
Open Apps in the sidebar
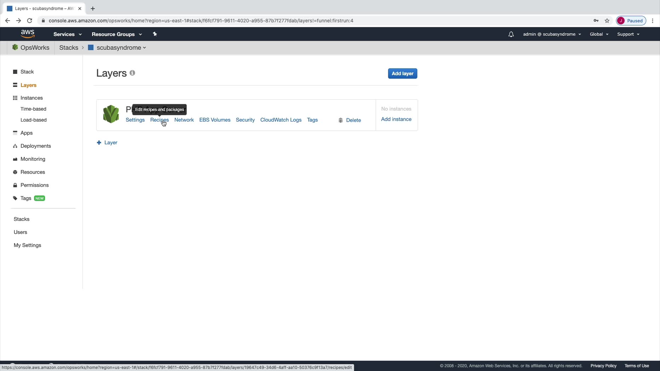23,133
